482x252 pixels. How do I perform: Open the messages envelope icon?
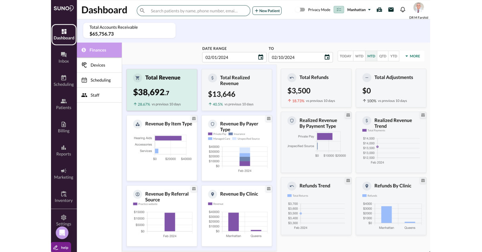point(391,9)
